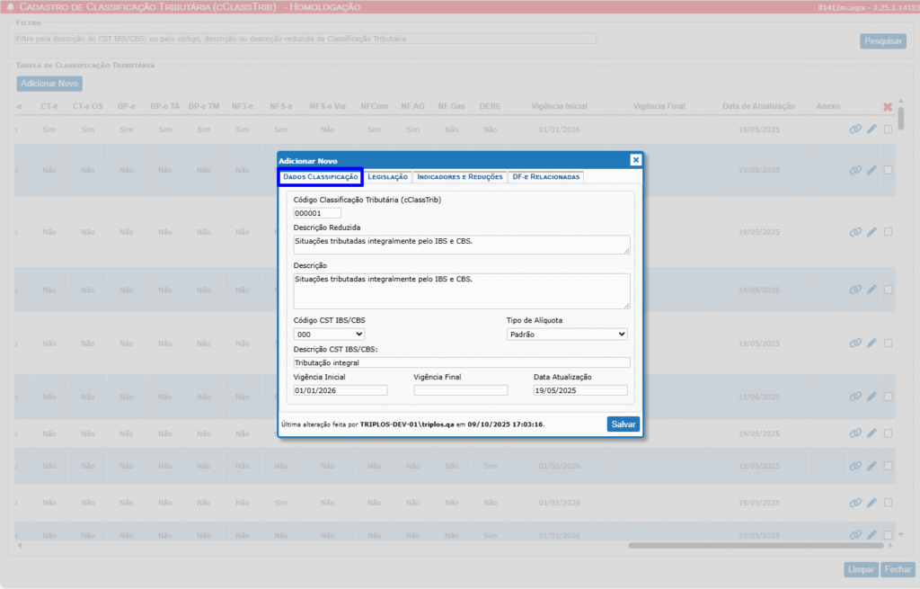Open the link icon in the first table row
This screenshot has height=589, width=920.
point(855,129)
